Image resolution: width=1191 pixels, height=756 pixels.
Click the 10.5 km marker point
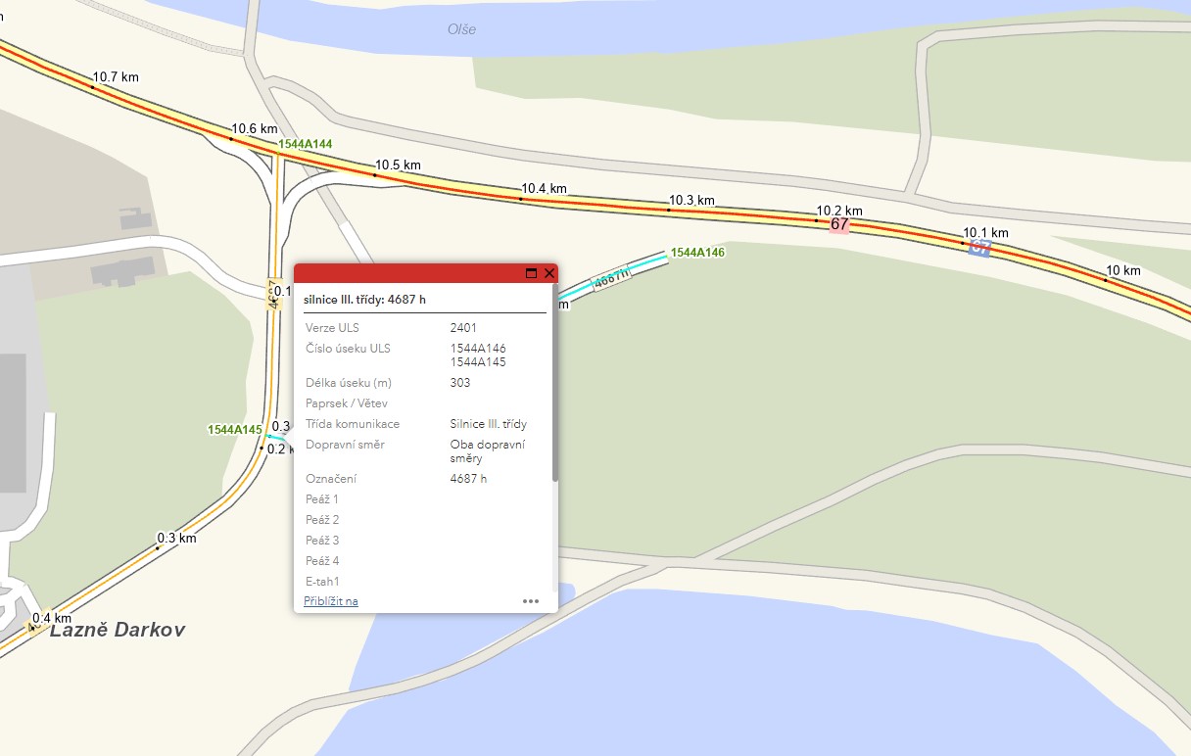point(374,175)
